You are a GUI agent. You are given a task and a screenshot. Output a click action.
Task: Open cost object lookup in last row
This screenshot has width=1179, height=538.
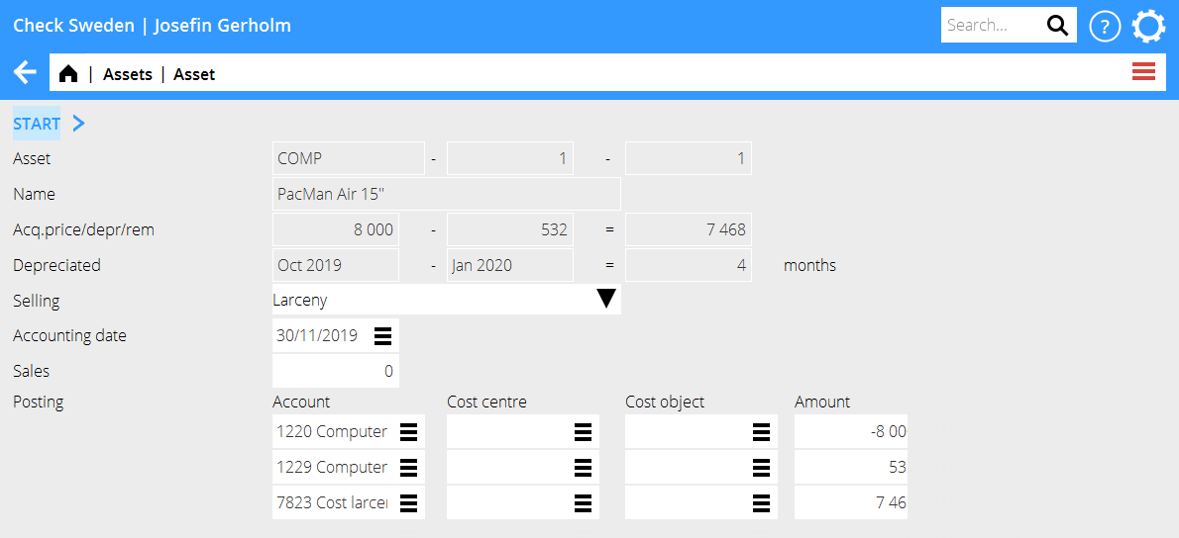click(x=761, y=502)
